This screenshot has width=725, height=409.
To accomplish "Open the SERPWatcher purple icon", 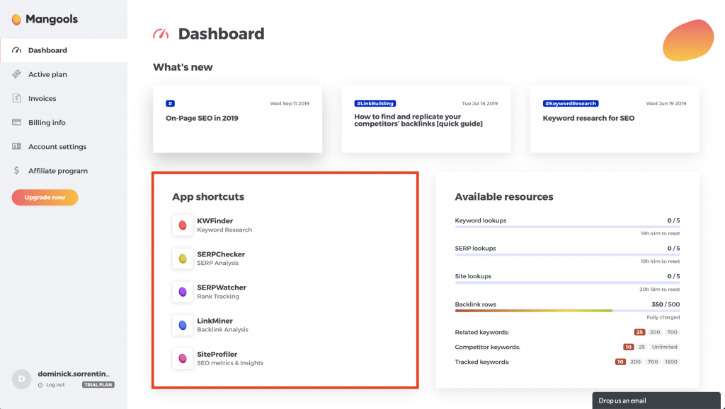I will (183, 292).
